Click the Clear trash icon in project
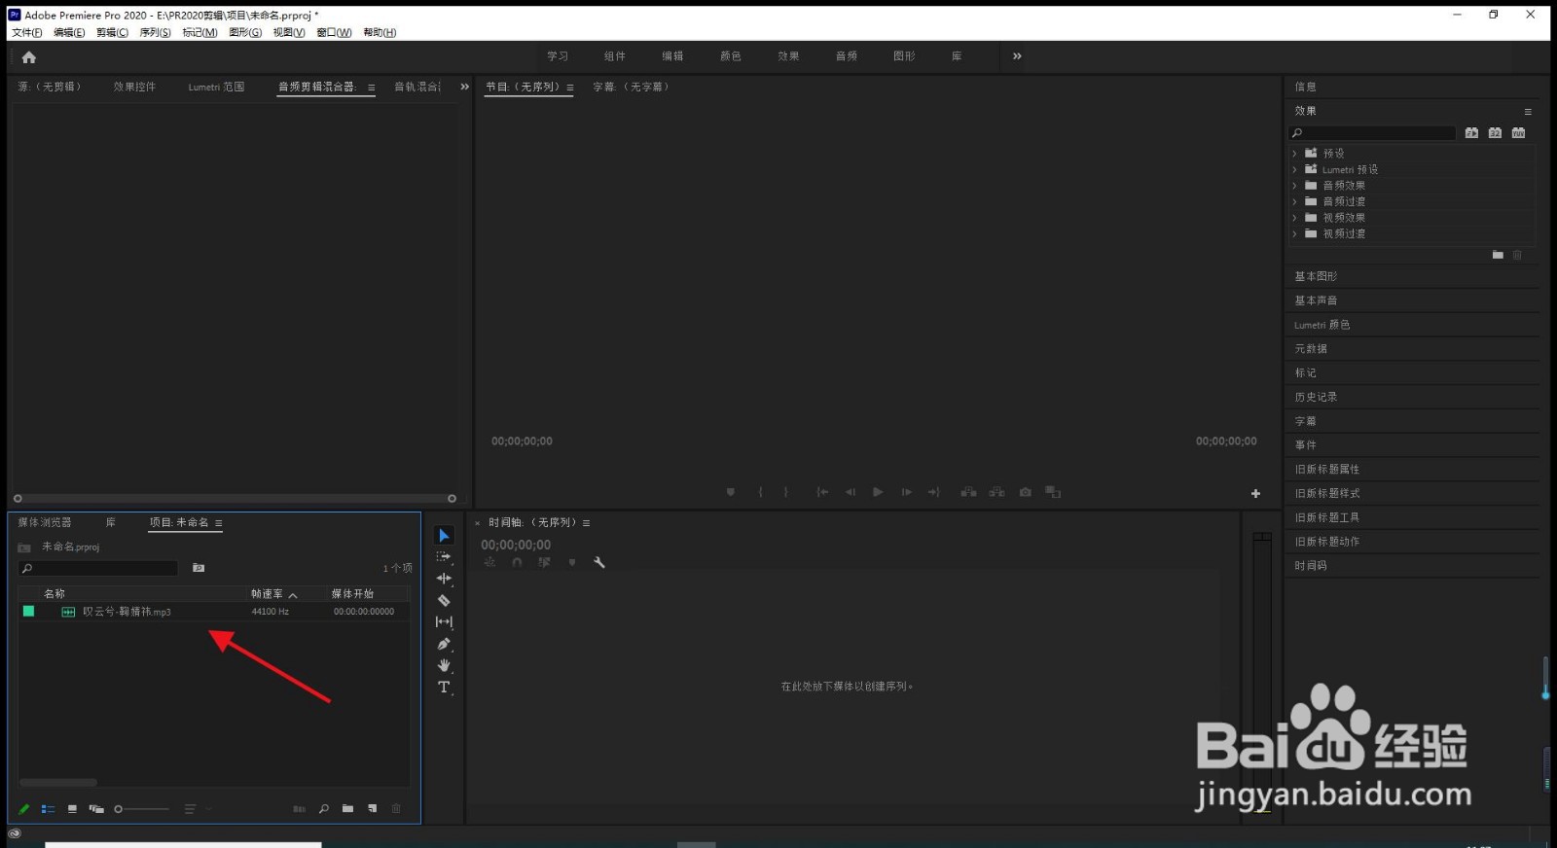This screenshot has height=848, width=1557. 396,809
